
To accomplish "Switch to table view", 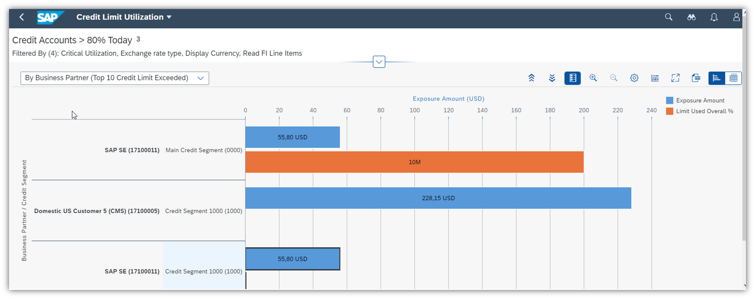I will point(733,78).
